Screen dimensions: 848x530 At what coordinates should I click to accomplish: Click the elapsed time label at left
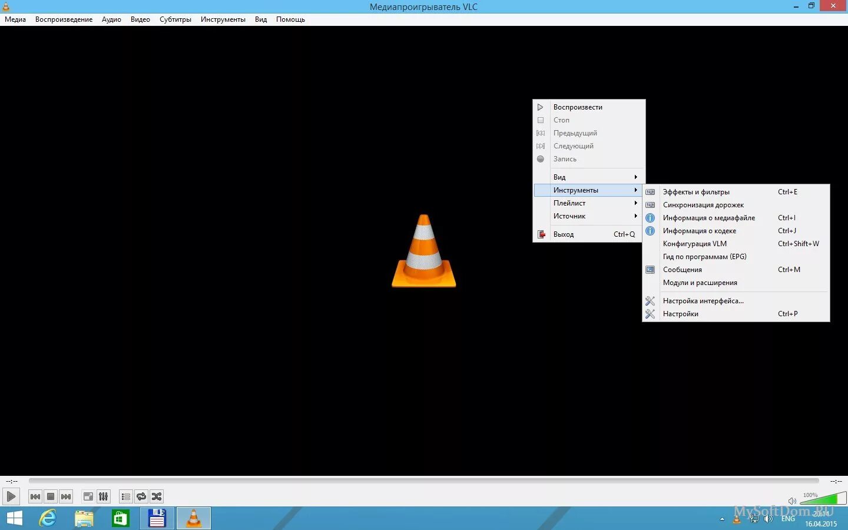click(12, 481)
